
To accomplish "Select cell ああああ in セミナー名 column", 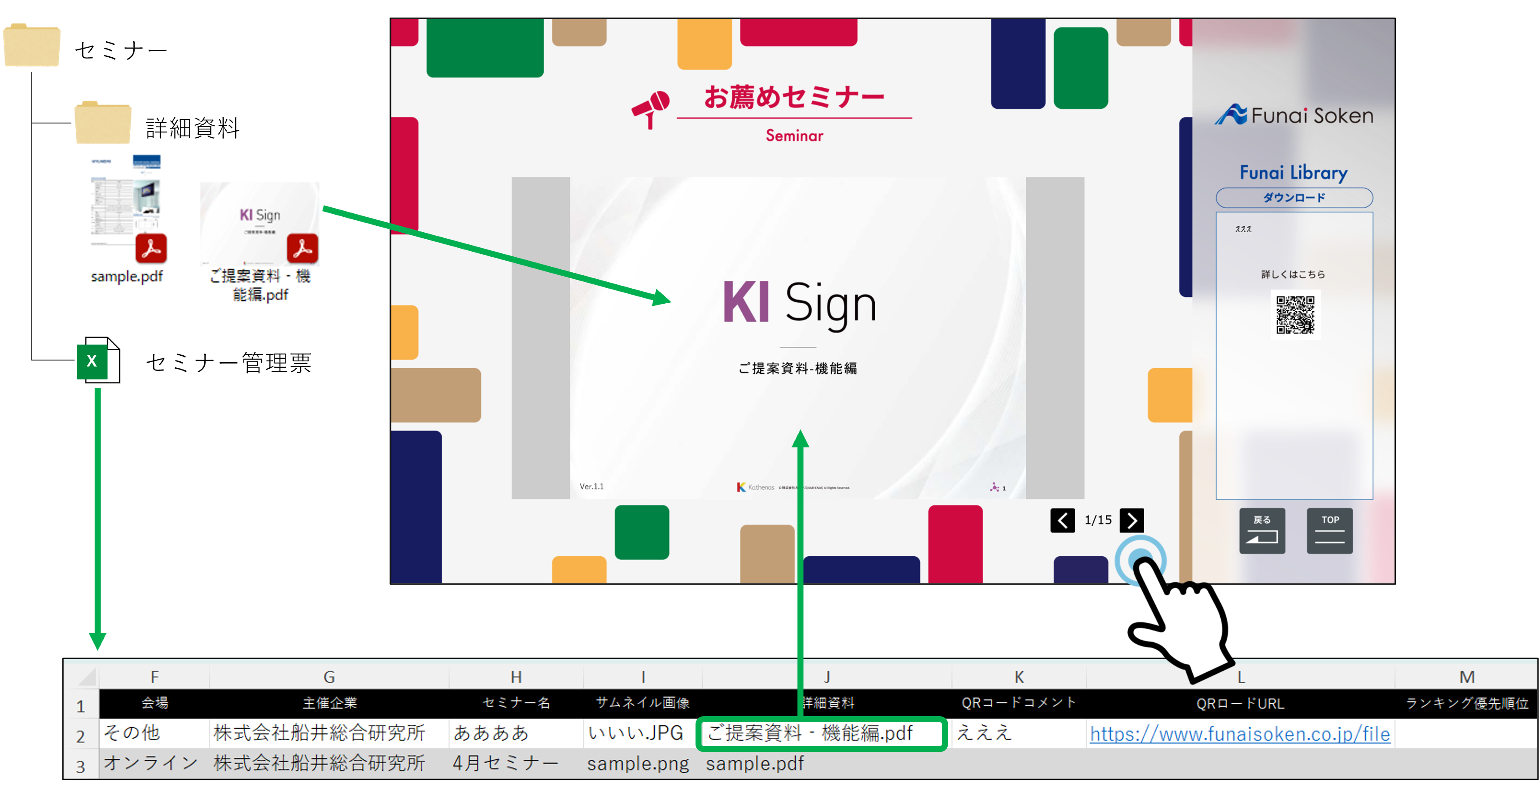I will pyautogui.click(x=516, y=733).
